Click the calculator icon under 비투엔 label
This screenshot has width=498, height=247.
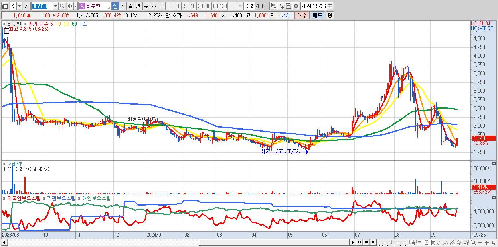[x=6, y=30]
